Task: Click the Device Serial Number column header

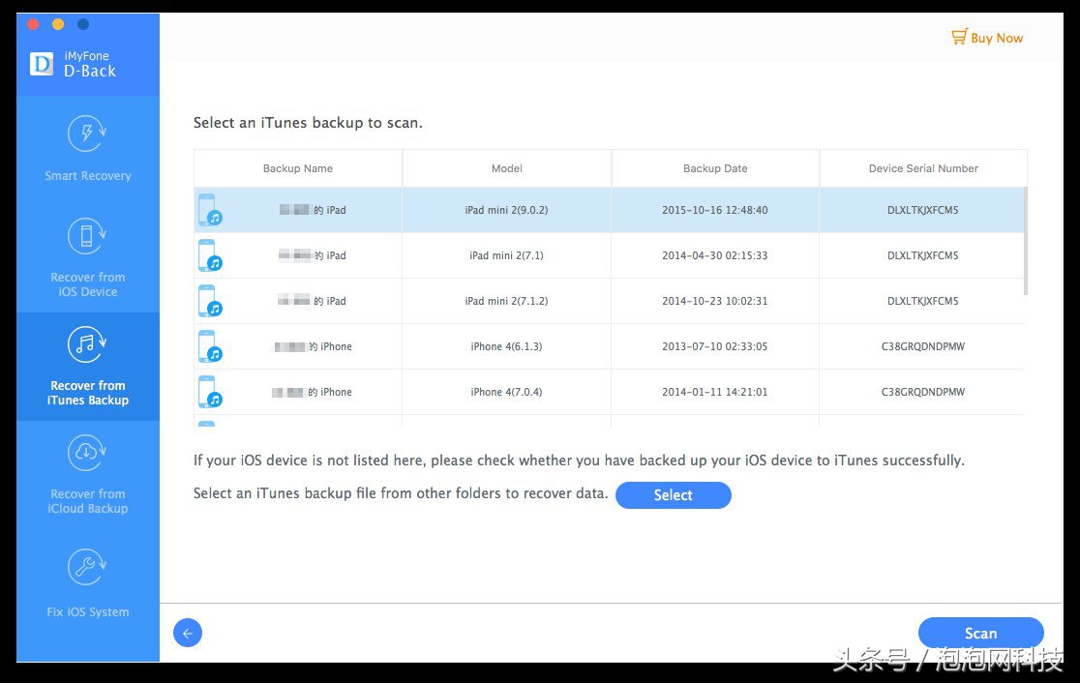Action: click(x=923, y=168)
